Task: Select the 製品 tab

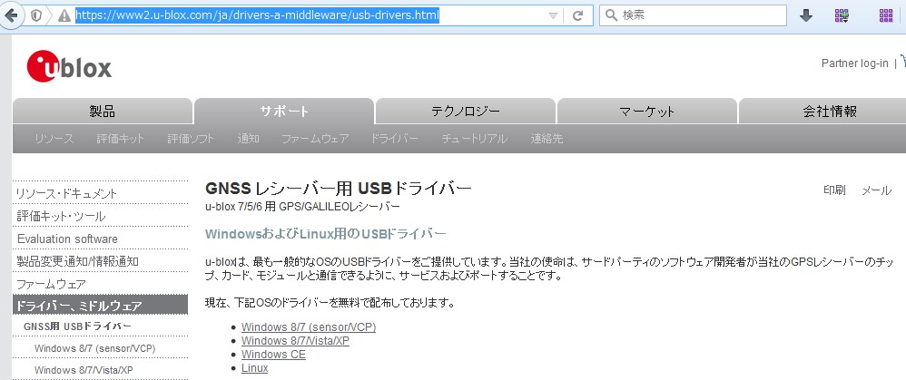Action: [x=103, y=111]
